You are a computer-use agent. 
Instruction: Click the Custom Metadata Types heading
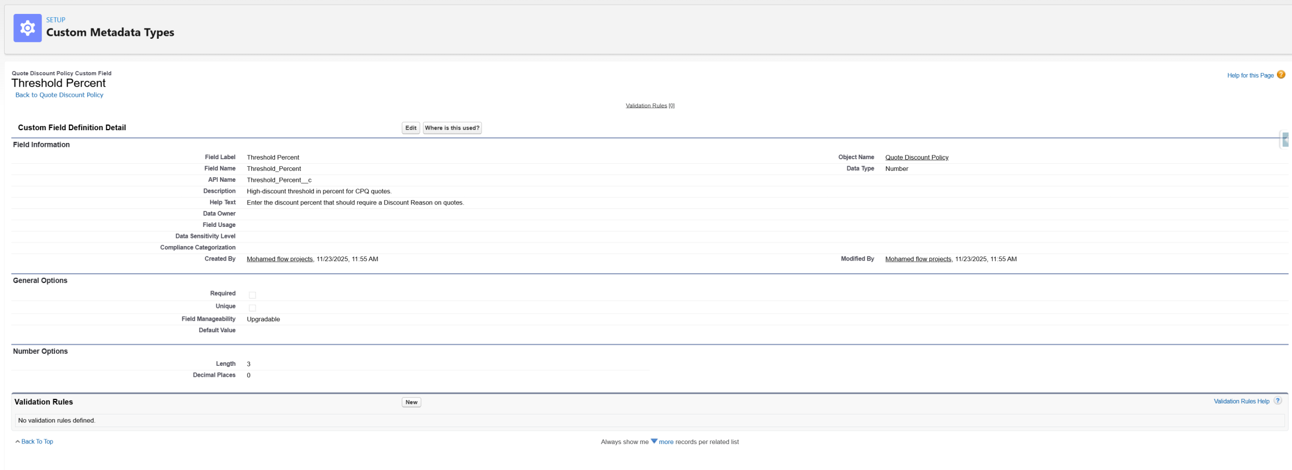tap(110, 32)
